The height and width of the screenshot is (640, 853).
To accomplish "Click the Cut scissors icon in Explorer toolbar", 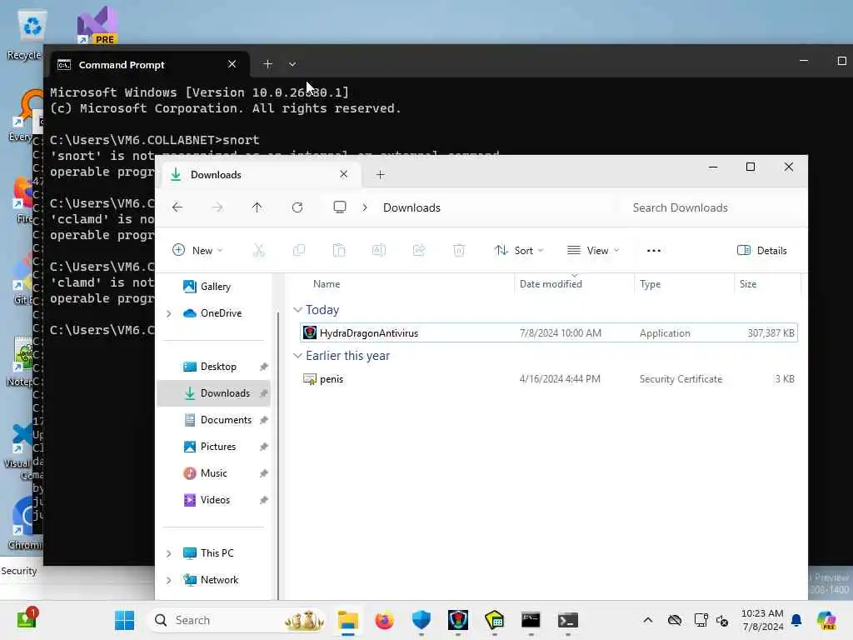I will [259, 250].
